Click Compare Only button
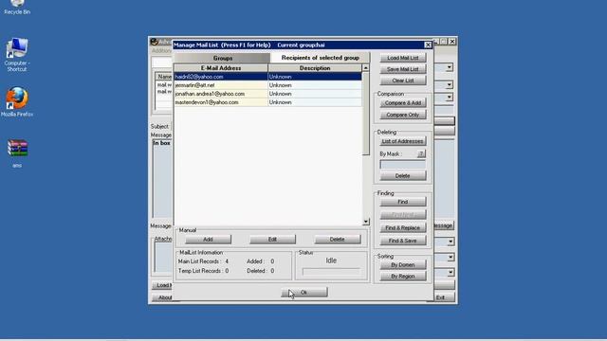607x341 pixels. 402,115
